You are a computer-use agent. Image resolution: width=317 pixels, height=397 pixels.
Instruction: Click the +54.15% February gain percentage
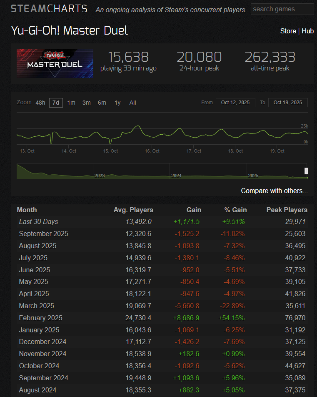(x=232, y=318)
